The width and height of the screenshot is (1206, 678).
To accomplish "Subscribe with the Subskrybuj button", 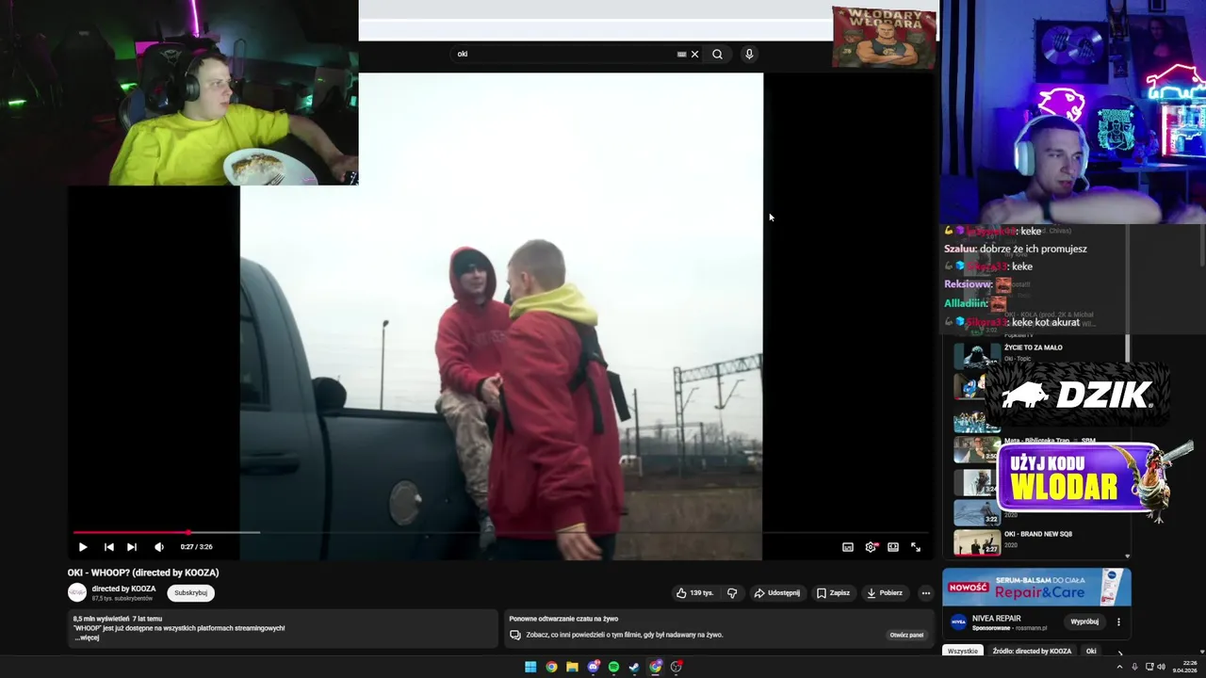I will [190, 593].
